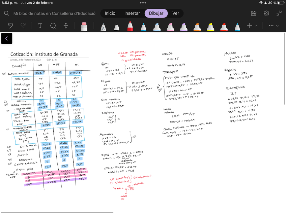Switch to the Ver tab

tap(176, 13)
